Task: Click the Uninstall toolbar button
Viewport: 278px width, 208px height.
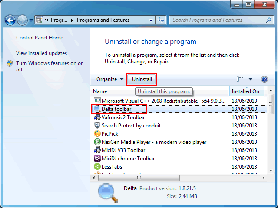Action: tap(142, 79)
